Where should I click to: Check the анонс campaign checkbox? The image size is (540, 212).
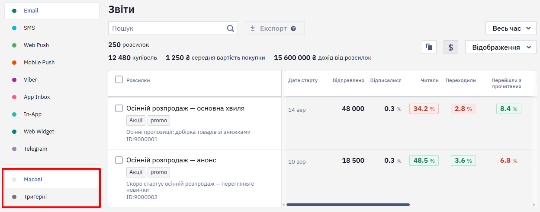click(119, 160)
